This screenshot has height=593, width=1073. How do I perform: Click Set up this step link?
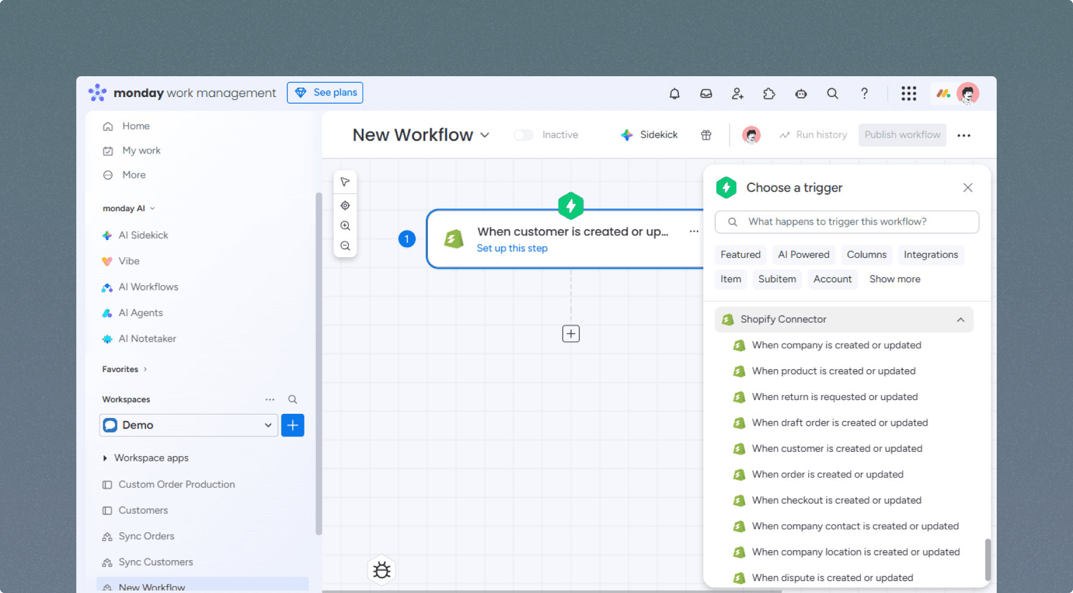tap(512, 248)
